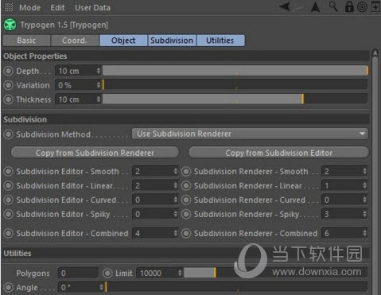Click the Depth value stepper arrows
Screen dimensions: 381x295
coord(99,71)
